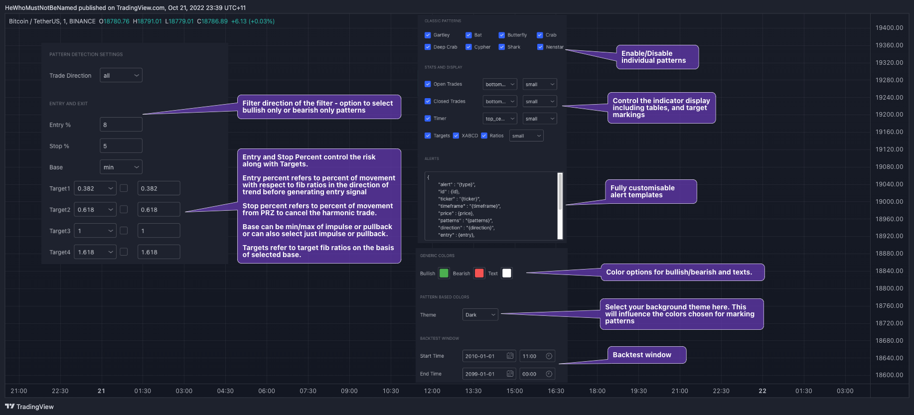Click the Stop % input field
The image size is (914, 415).
coord(121,146)
